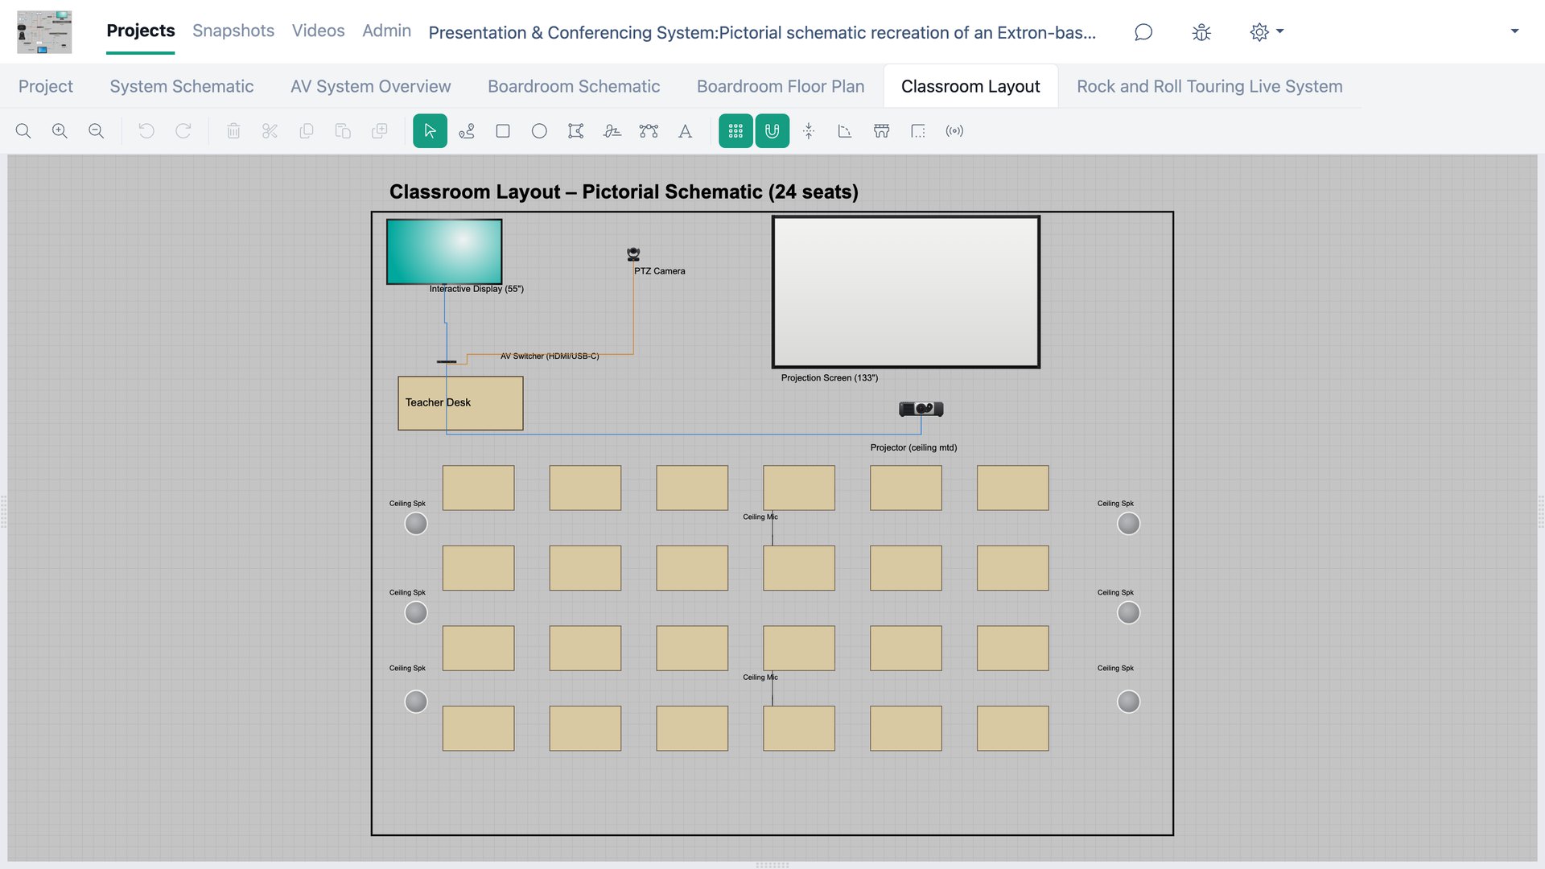
Task: Select the rectangle shape tool
Action: click(x=503, y=131)
